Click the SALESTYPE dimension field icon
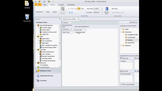162x91 pixels. click(x=126, y=43)
